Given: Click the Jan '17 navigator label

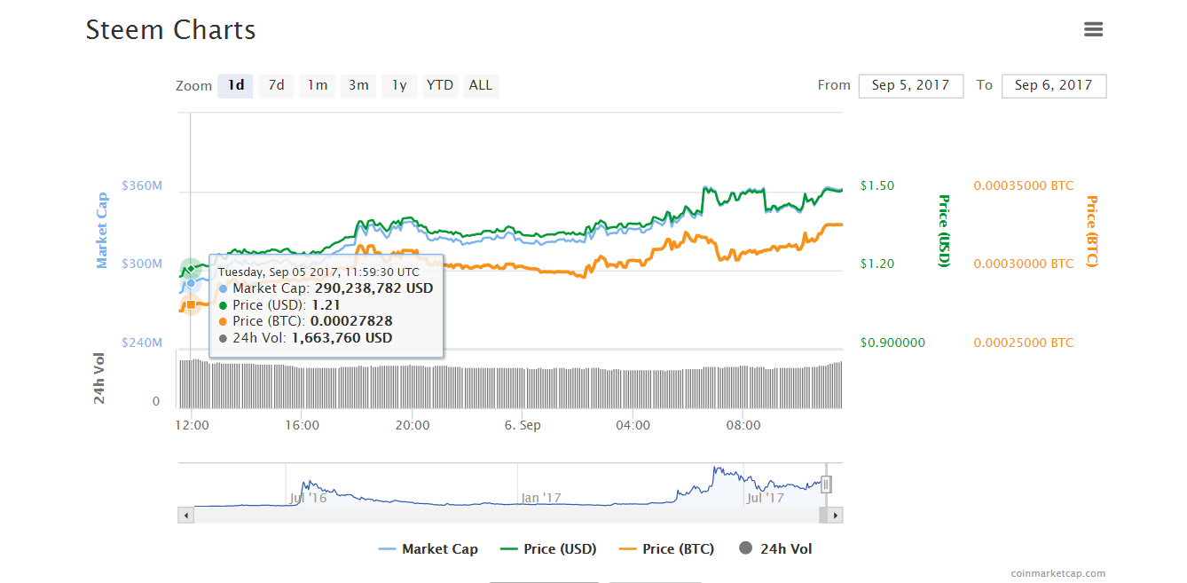Looking at the screenshot, I should pyautogui.click(x=541, y=498).
